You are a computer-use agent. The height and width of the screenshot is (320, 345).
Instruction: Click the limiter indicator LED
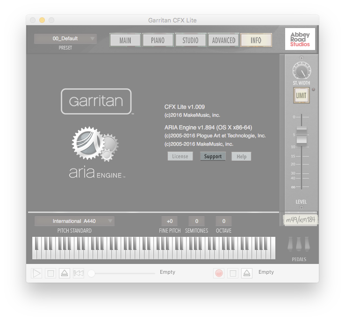314,90
